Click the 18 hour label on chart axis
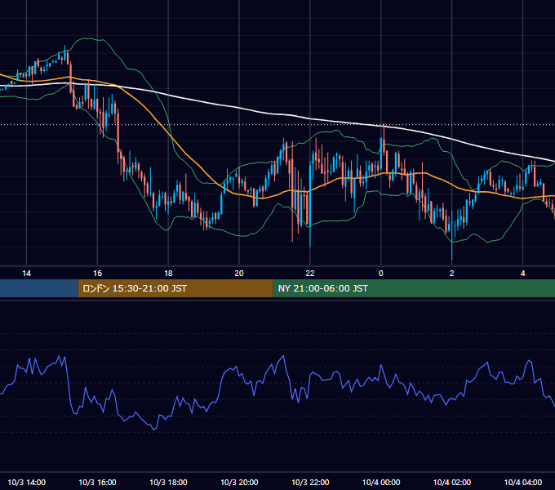The image size is (555, 490). [168, 274]
